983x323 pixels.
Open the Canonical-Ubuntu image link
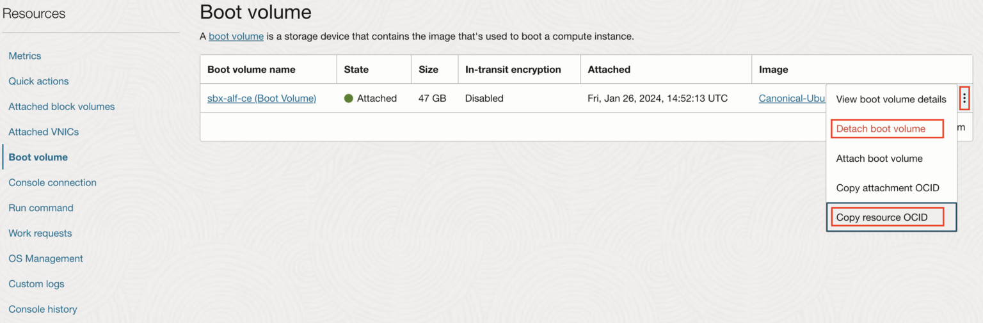(791, 98)
